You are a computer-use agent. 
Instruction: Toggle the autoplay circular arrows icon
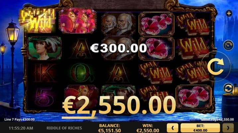click(228, 88)
